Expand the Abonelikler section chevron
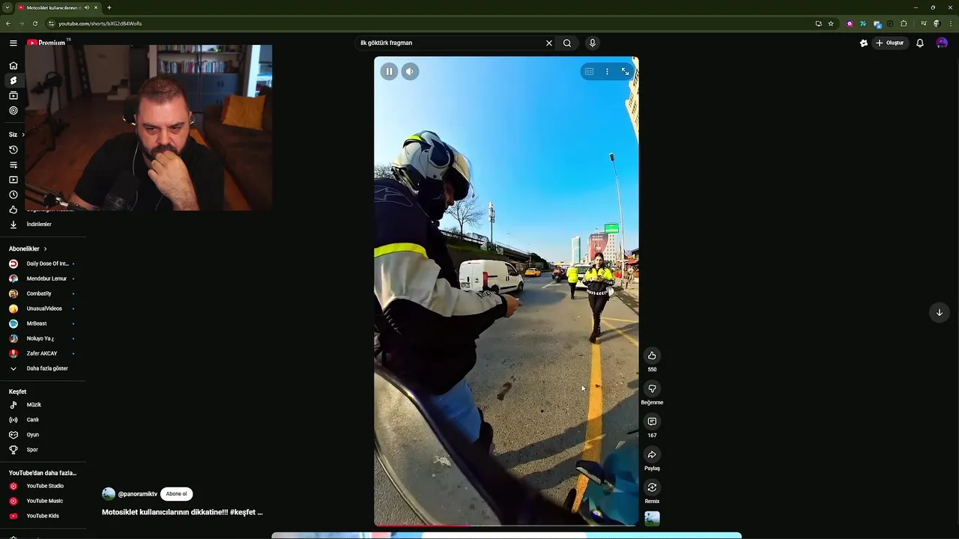This screenshot has width=959, height=539. click(45, 249)
